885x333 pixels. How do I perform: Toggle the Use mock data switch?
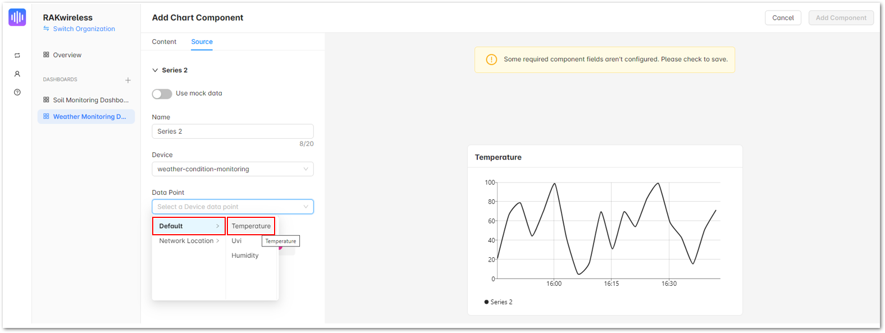(x=162, y=94)
